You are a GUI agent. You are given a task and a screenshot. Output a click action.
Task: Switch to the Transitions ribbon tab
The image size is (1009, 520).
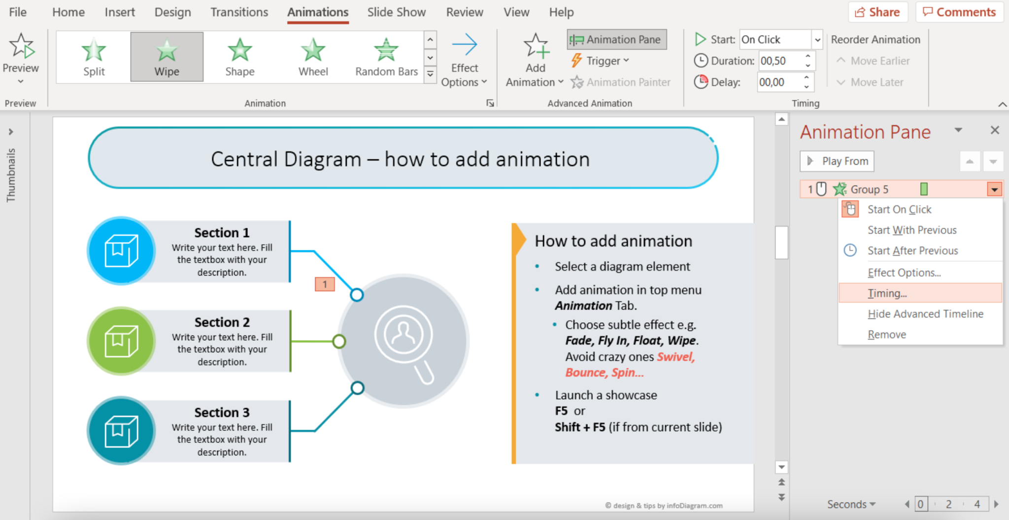(x=239, y=12)
